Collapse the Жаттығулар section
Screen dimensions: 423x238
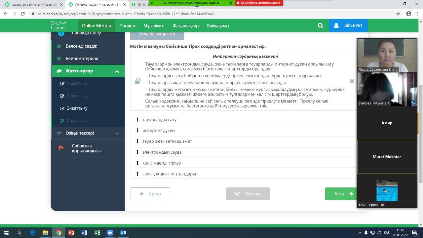(117, 71)
